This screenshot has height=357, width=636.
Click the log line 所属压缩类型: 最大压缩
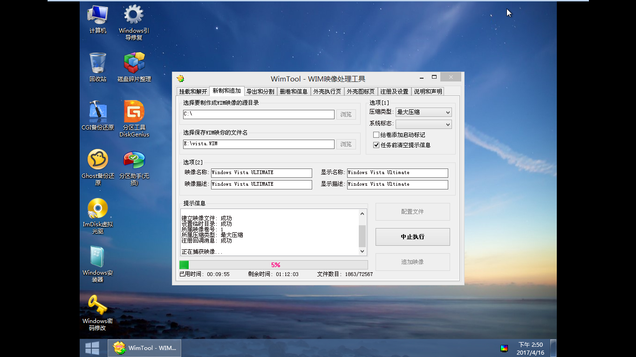point(212,235)
